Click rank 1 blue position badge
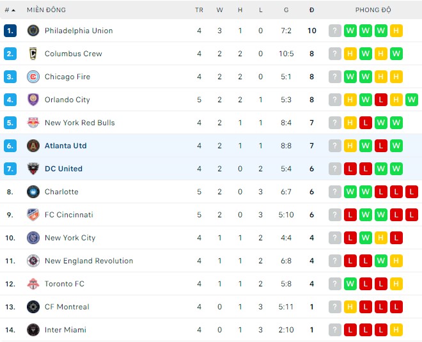 pos(10,31)
